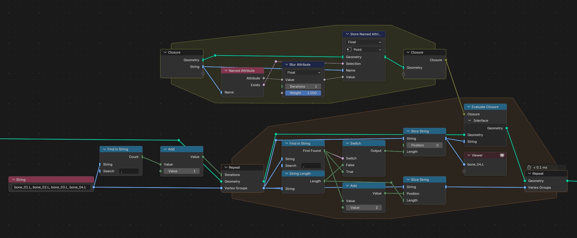Select the Store Named Attri... node title
577x238 pixels.
(x=366, y=34)
